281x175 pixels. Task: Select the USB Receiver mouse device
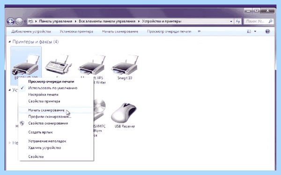click(124, 113)
